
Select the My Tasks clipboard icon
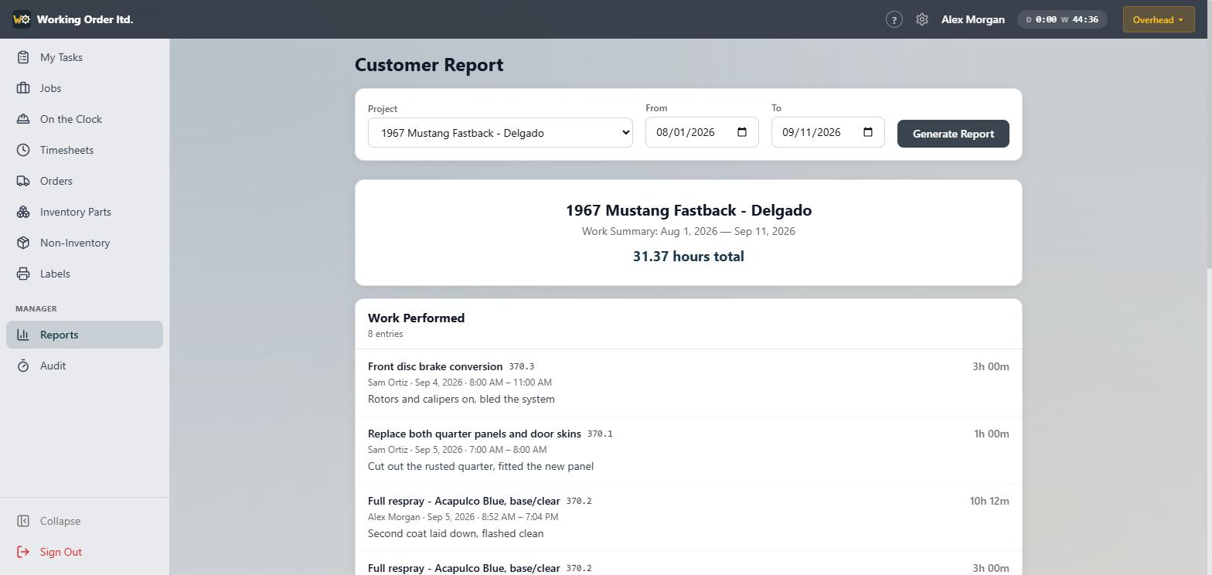coord(23,57)
